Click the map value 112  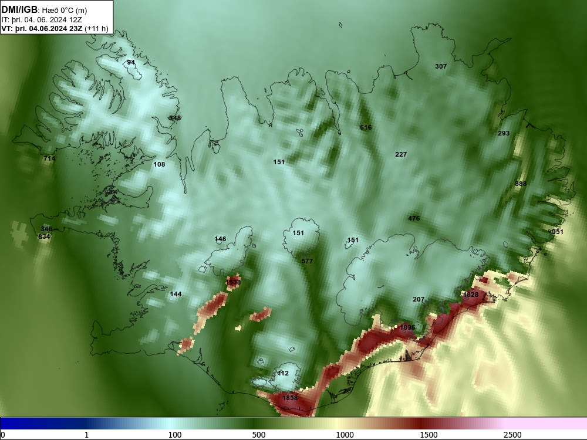(283, 373)
